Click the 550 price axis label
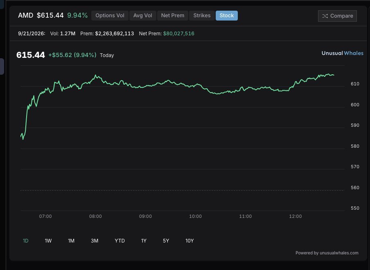The width and height of the screenshot is (370, 270). tap(355, 208)
